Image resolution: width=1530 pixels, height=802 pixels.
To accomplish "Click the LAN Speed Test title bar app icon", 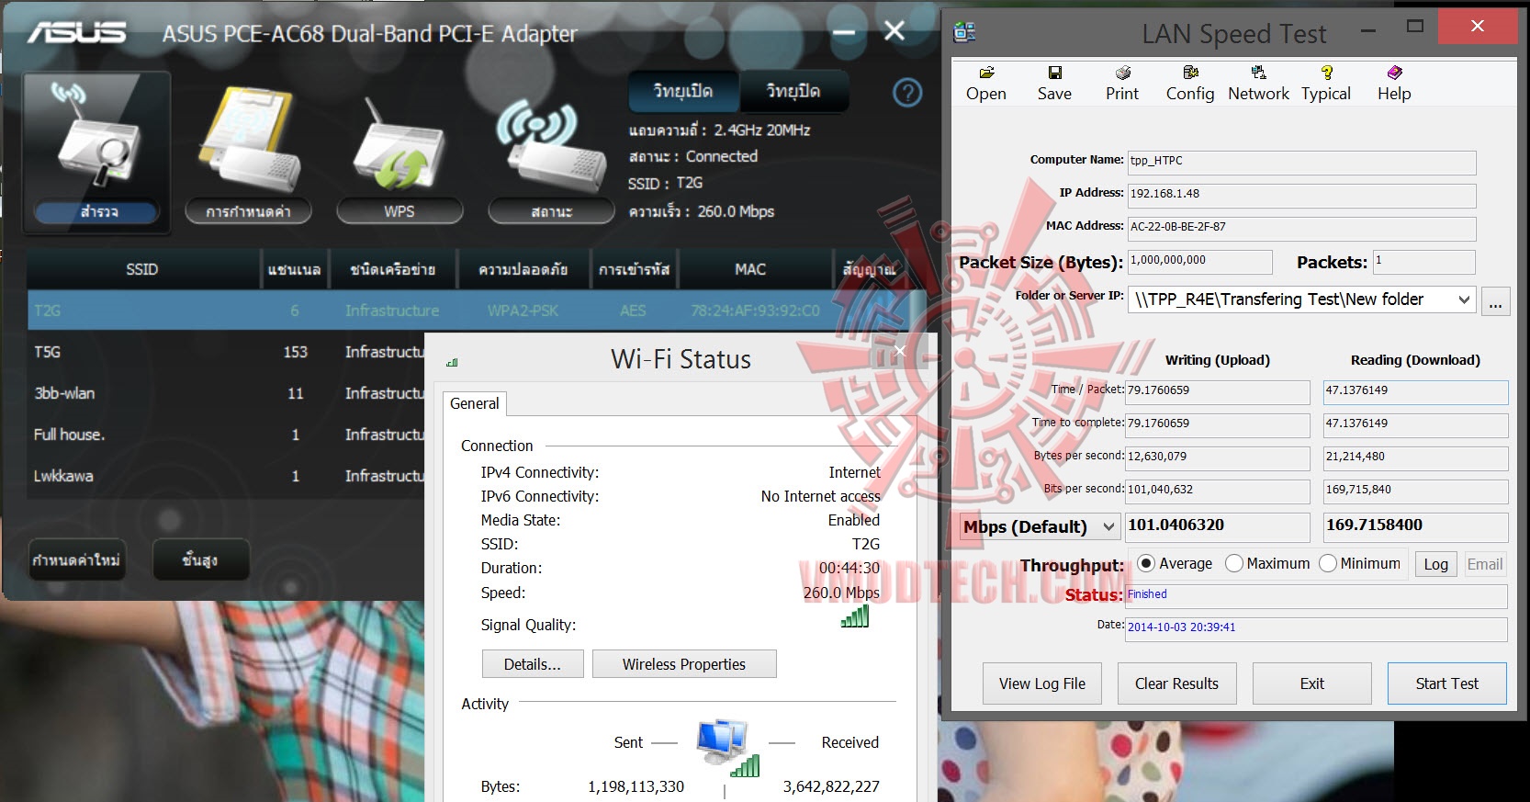I will pos(965,32).
